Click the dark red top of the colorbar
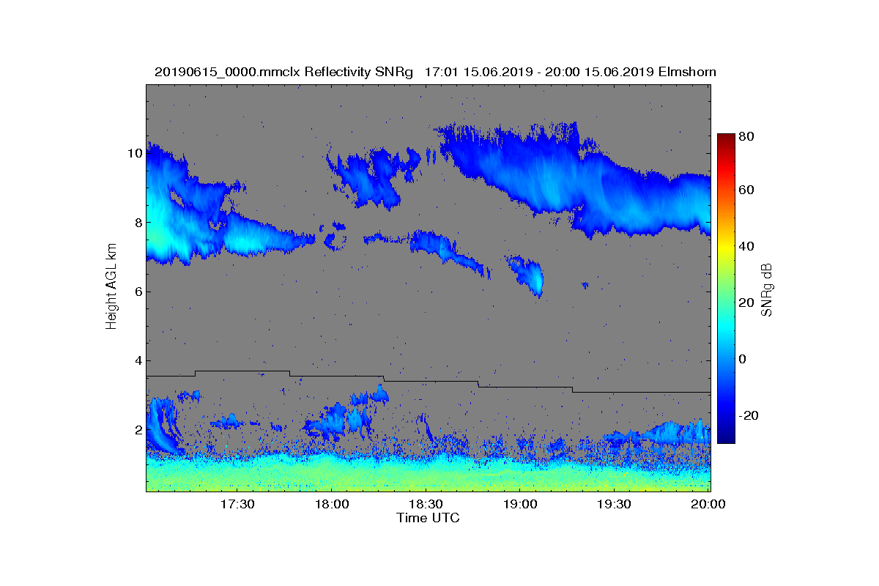 point(726,138)
